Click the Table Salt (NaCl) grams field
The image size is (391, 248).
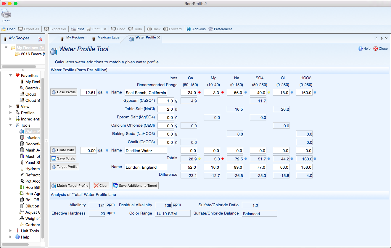(x=166, y=109)
